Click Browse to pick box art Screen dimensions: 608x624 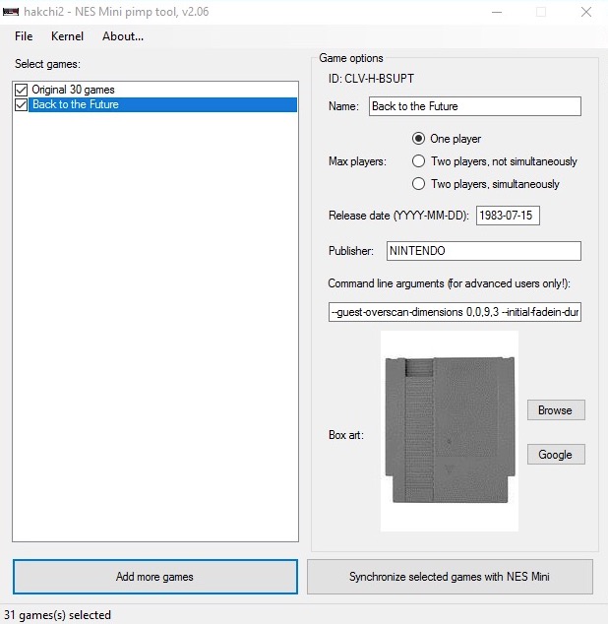[x=555, y=410]
